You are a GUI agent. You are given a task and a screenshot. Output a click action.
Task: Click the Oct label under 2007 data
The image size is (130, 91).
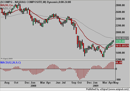[x=16, y=83]
